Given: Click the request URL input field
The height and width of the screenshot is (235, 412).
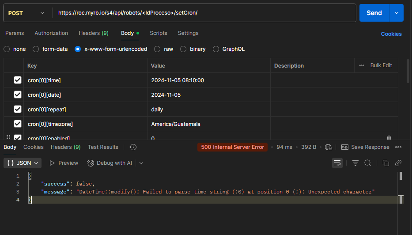Looking at the screenshot, I should point(203,13).
